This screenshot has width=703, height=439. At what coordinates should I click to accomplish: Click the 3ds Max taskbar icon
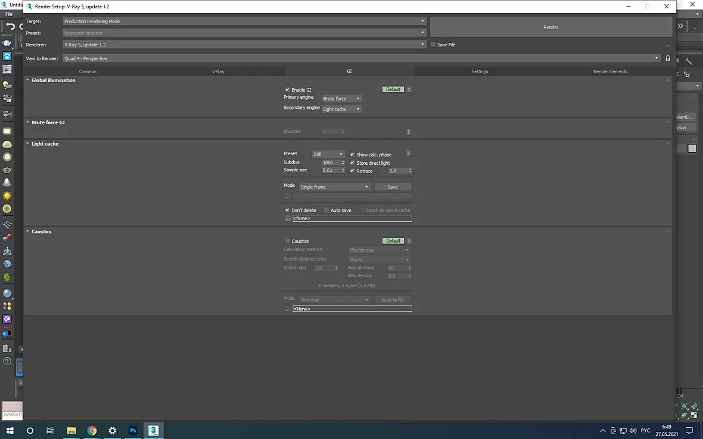click(153, 431)
